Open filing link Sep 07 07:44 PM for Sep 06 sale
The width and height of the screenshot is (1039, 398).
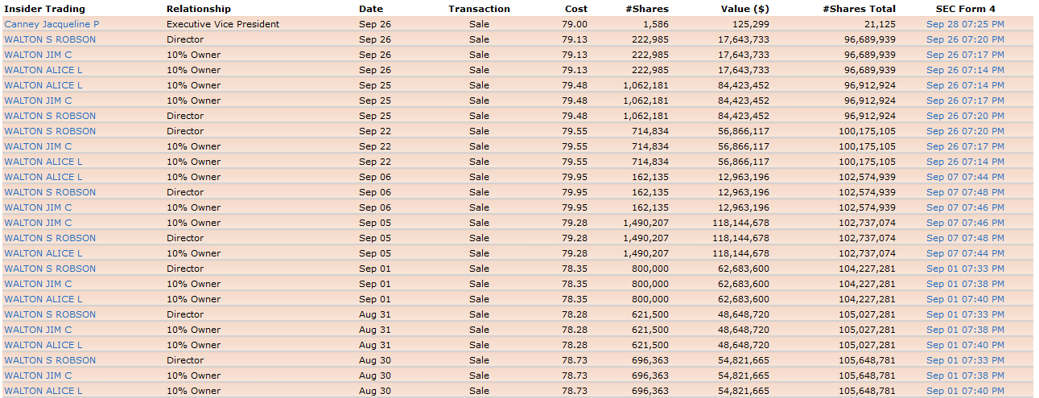click(965, 177)
